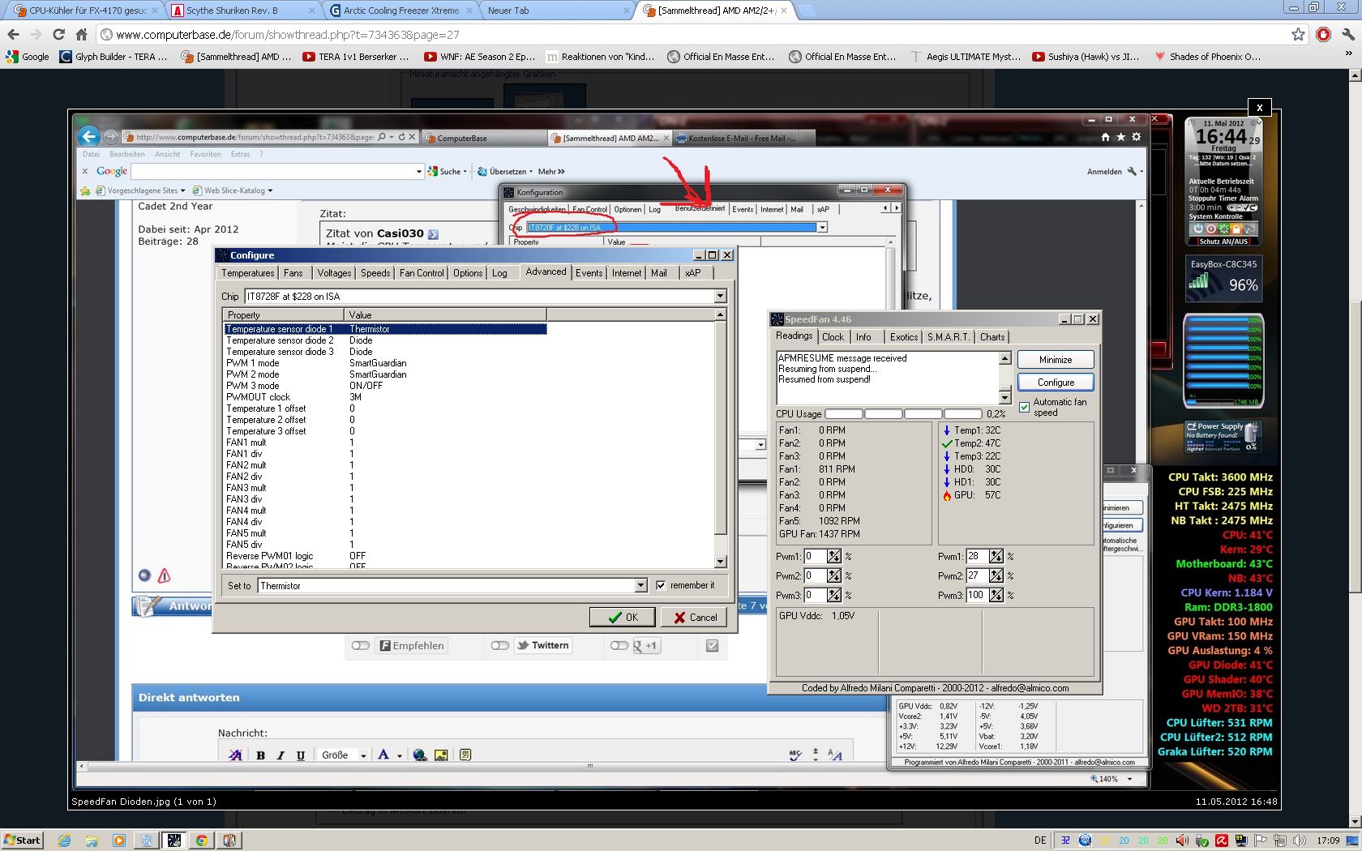This screenshot has height=851, width=1362.
Task: Close the image lightbox with the X
Action: [x=1259, y=107]
